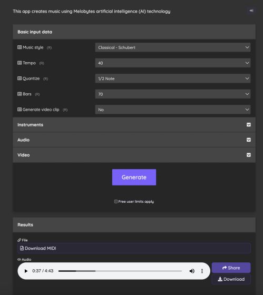Click the audio progress seek bar
This screenshot has height=295, width=263.
[120, 271]
